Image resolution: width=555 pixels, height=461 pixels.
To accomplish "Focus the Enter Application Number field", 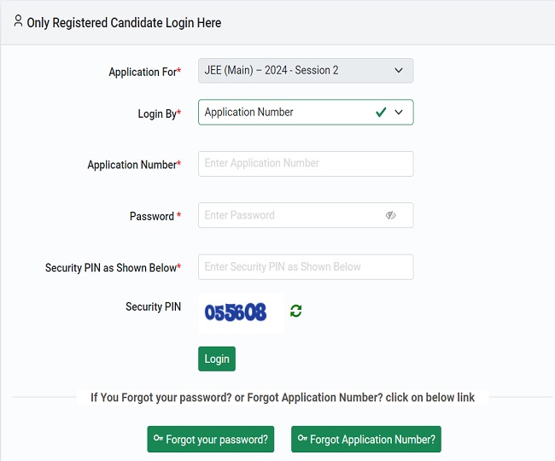I will (306, 164).
